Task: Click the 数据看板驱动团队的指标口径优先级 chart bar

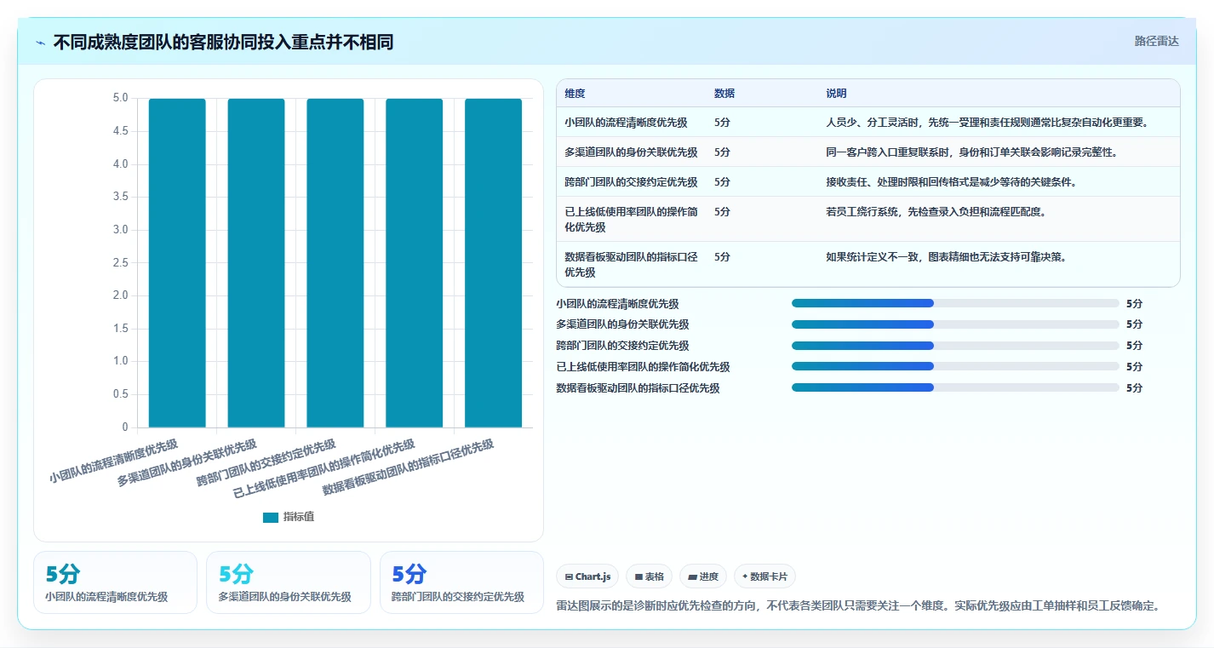Action: tap(494, 263)
